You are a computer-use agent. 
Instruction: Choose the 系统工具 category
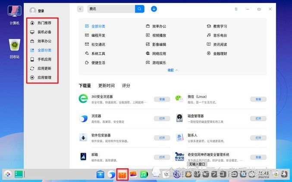point(95,53)
